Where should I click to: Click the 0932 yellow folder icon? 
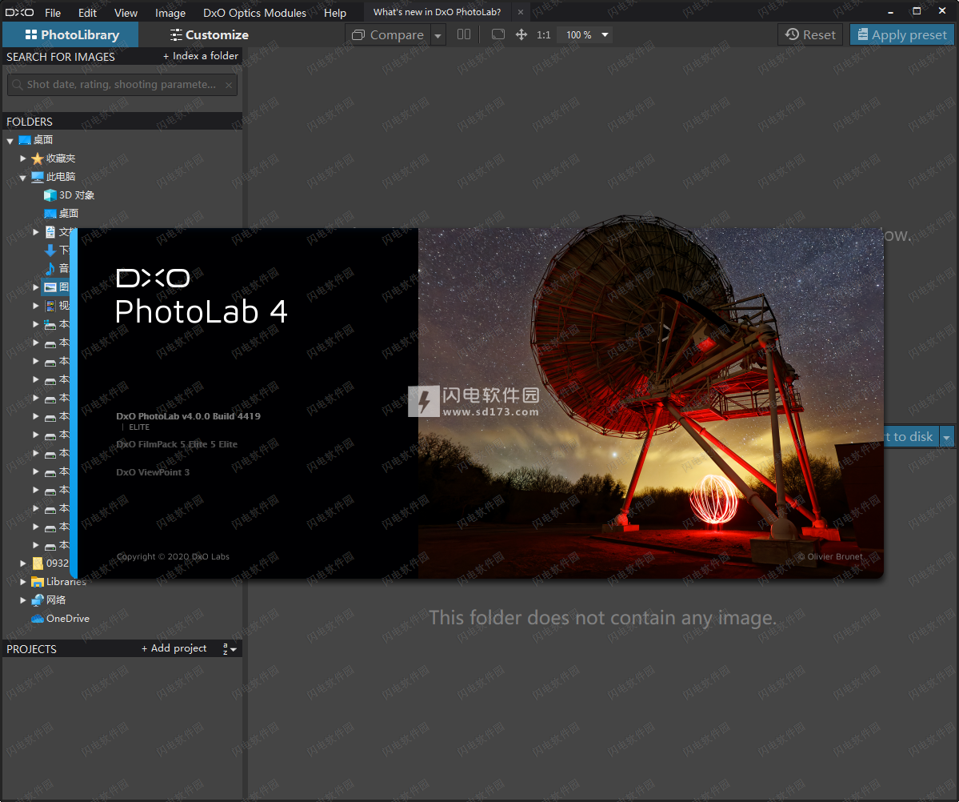[x=38, y=563]
